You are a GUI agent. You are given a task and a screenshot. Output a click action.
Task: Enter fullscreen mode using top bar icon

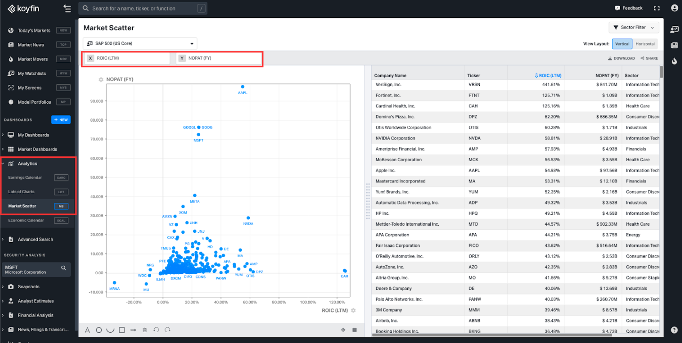coord(657,8)
